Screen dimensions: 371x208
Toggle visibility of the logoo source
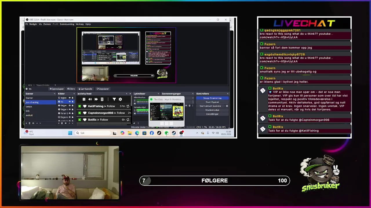[70, 98]
